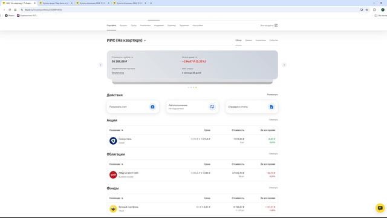The image size is (387, 218).
Task: Sort Облигации table by Название
Action: (x=116, y=164)
